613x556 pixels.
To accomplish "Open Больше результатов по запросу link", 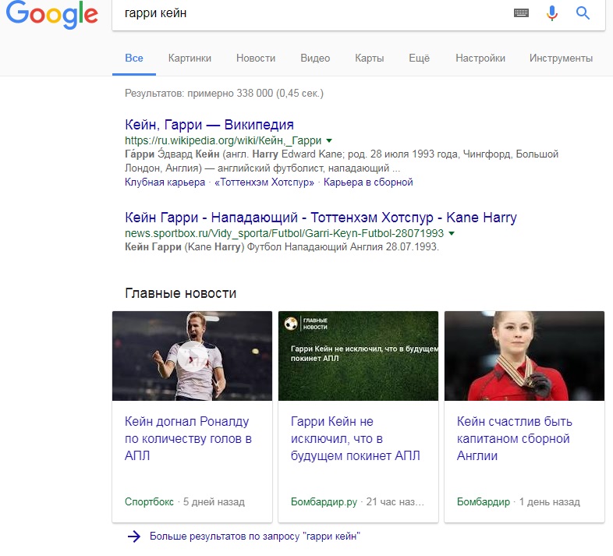I will (x=255, y=536).
